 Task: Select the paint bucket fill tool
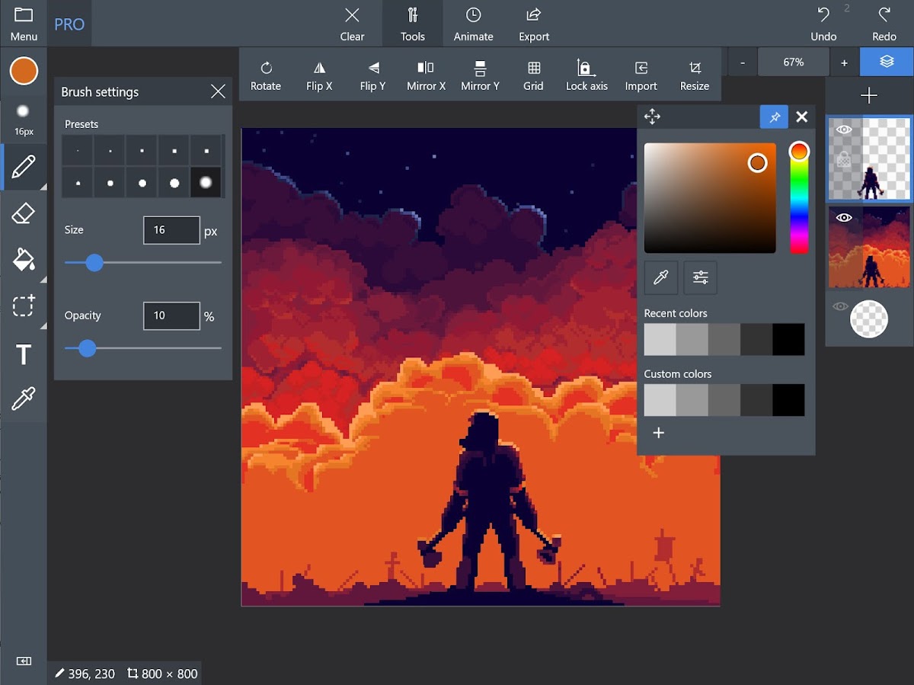(24, 260)
